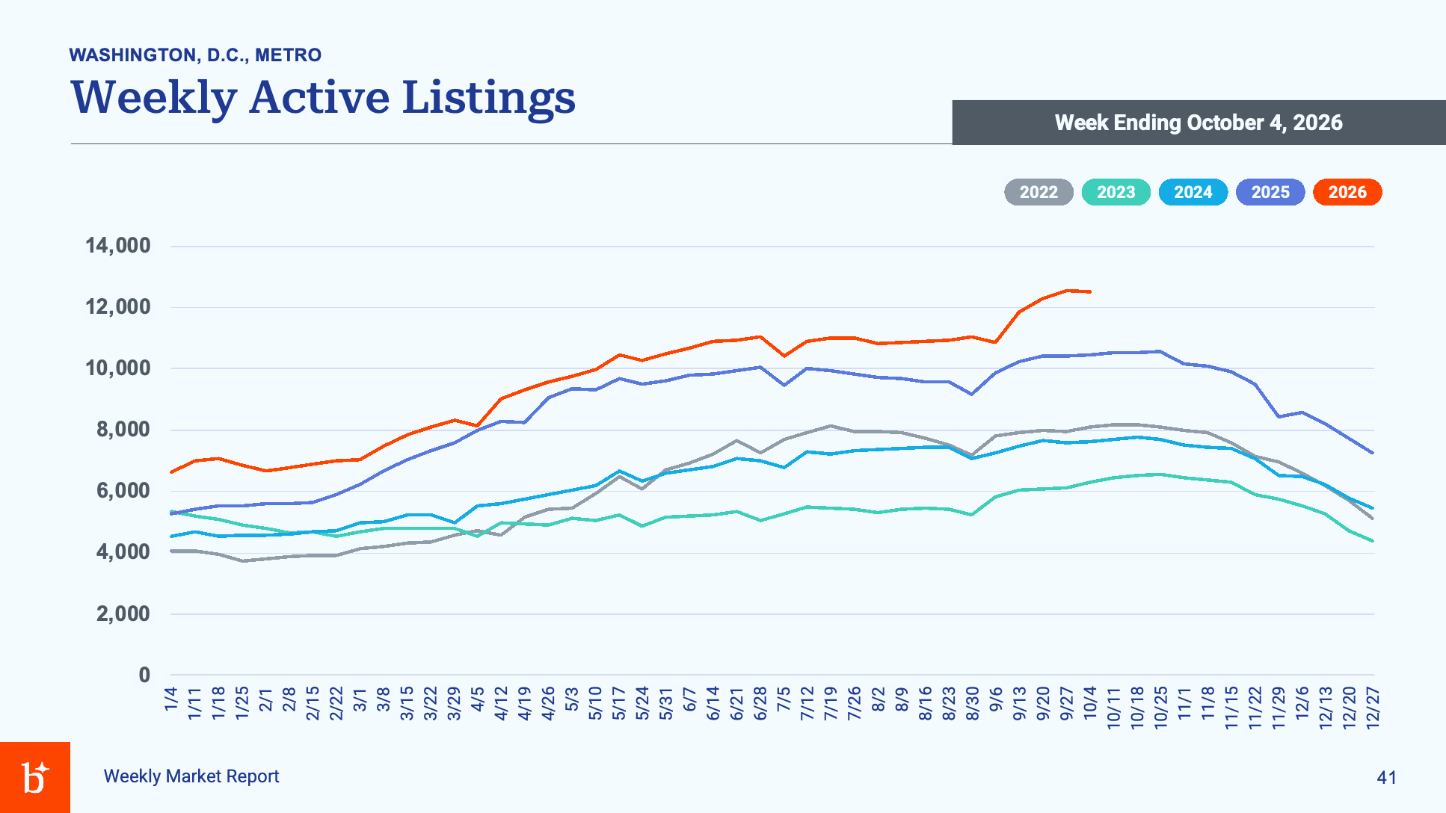Image resolution: width=1446 pixels, height=813 pixels.
Task: Click the 12,000 y-axis label
Action: (x=118, y=306)
